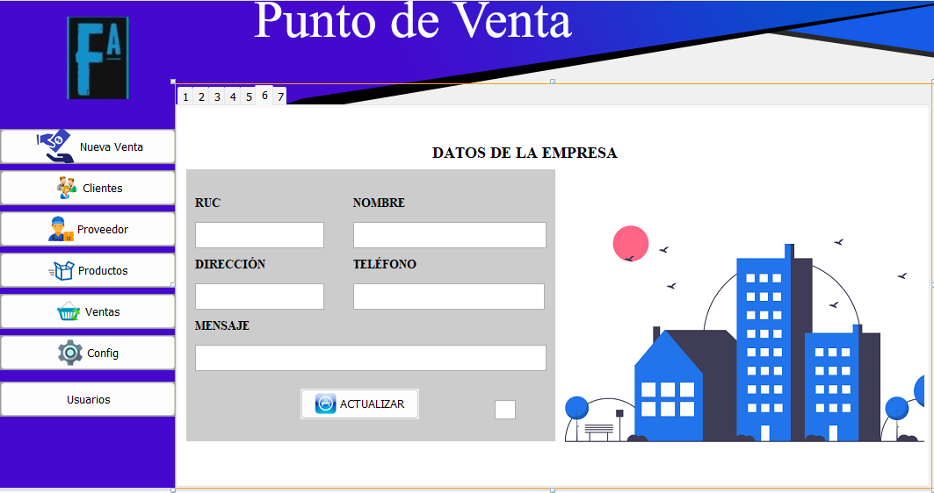Click the FA company logo
This screenshot has height=493, width=934.
click(98, 58)
